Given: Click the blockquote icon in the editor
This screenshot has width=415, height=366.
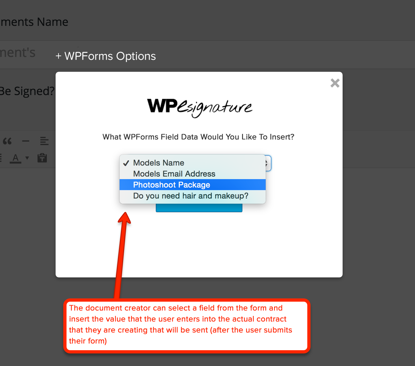Looking at the screenshot, I should (x=7, y=141).
